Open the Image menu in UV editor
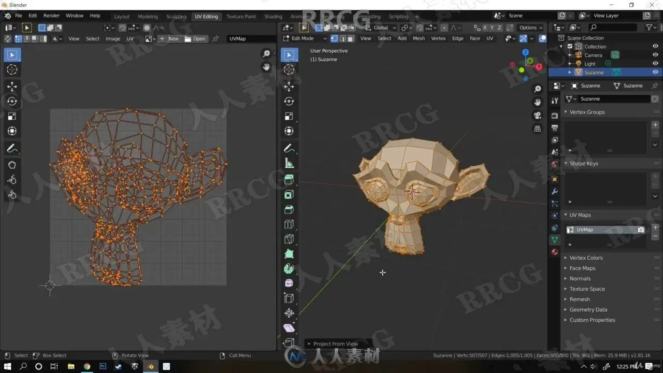 pos(113,39)
